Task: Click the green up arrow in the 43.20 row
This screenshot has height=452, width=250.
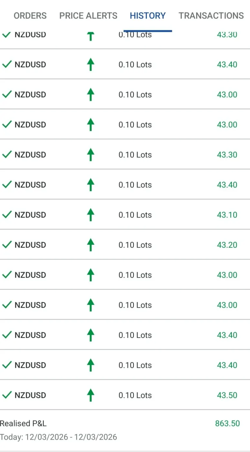Action: tap(90, 245)
